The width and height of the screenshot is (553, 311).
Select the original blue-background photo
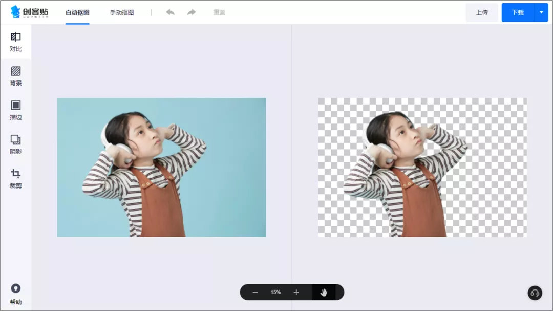161,168
